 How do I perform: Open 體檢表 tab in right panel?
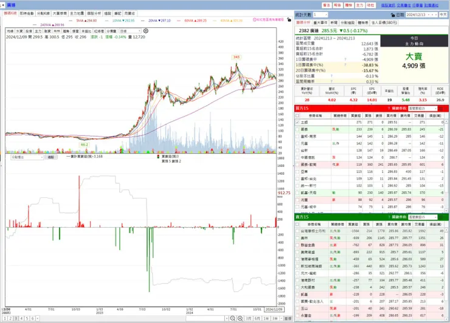(363, 22)
